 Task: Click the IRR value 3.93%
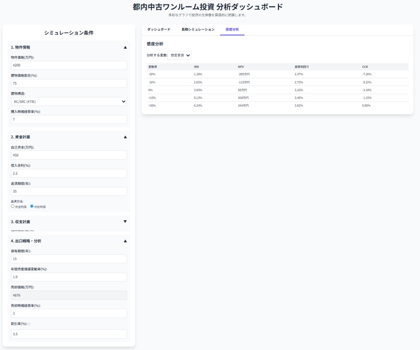pyautogui.click(x=198, y=90)
